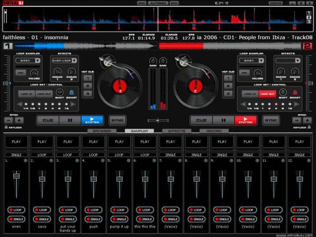
Task: Enable Jingle mode for the saxo sample
Action: [x=42, y=219]
